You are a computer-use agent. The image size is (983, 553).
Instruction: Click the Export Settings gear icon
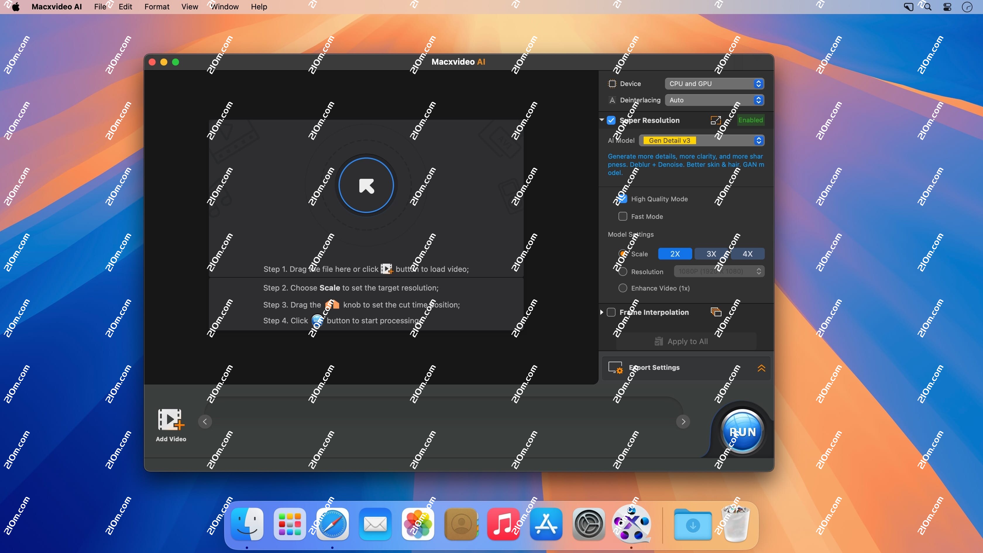tap(616, 367)
